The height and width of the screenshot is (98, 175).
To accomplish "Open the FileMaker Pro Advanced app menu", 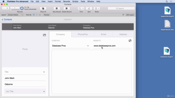I will pyautogui.click(x=17, y=1).
